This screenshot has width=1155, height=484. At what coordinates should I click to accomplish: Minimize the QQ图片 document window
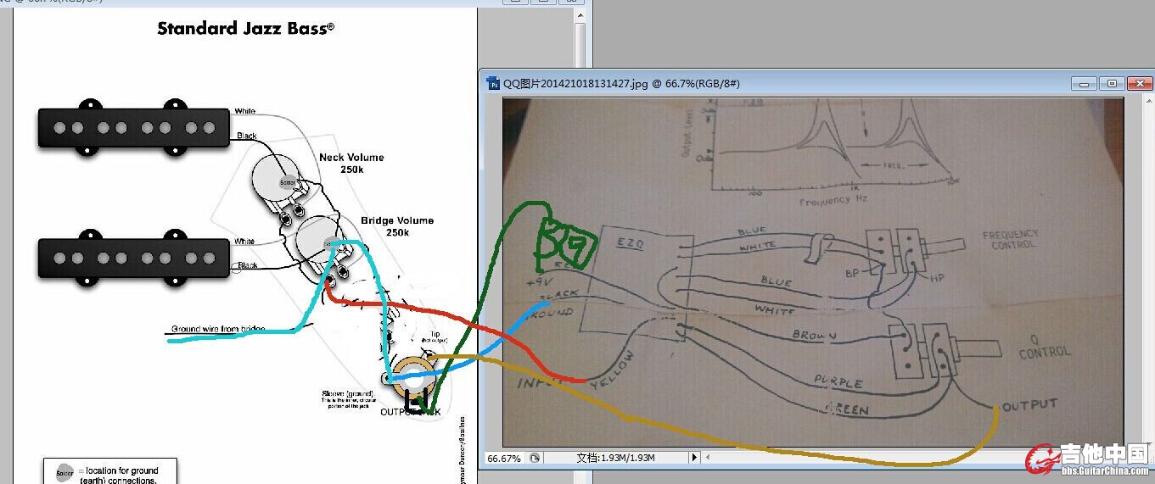[x=1084, y=83]
